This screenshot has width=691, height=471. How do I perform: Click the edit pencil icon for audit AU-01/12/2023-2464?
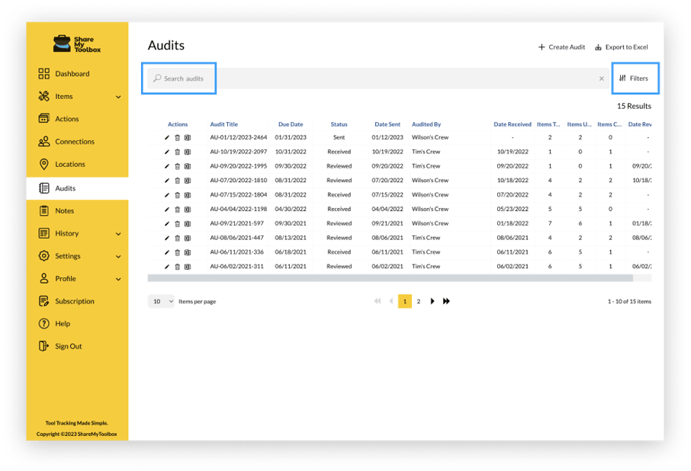169,138
